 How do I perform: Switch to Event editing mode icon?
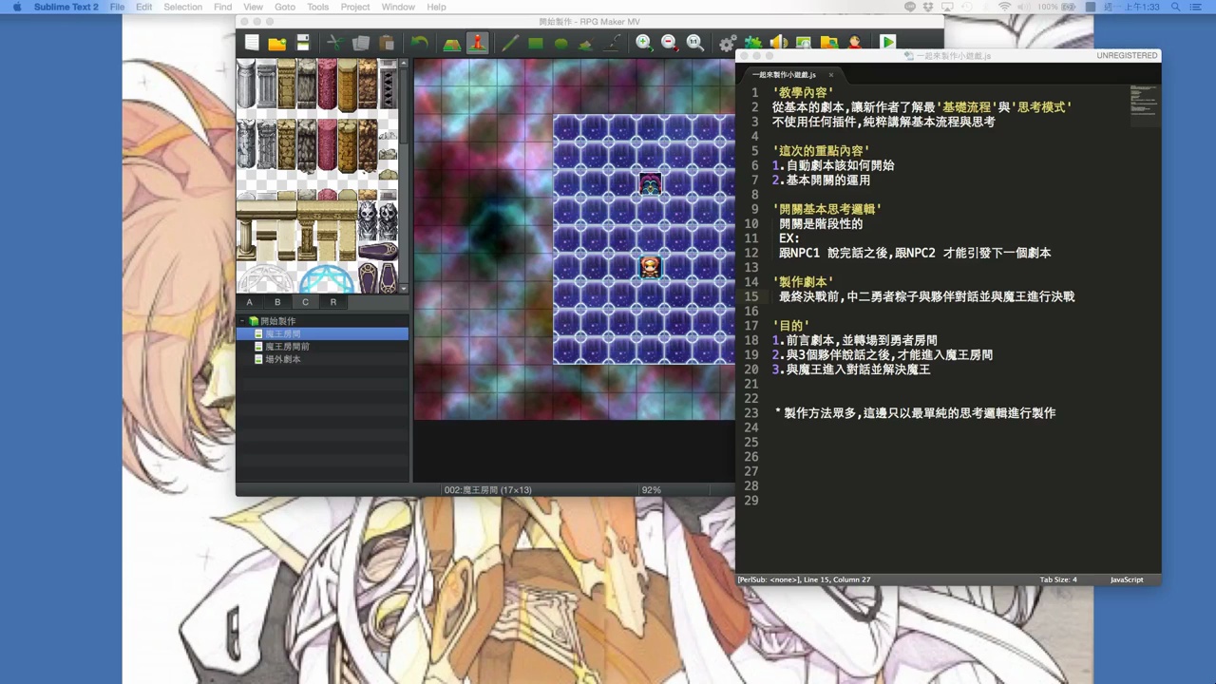pos(477,43)
